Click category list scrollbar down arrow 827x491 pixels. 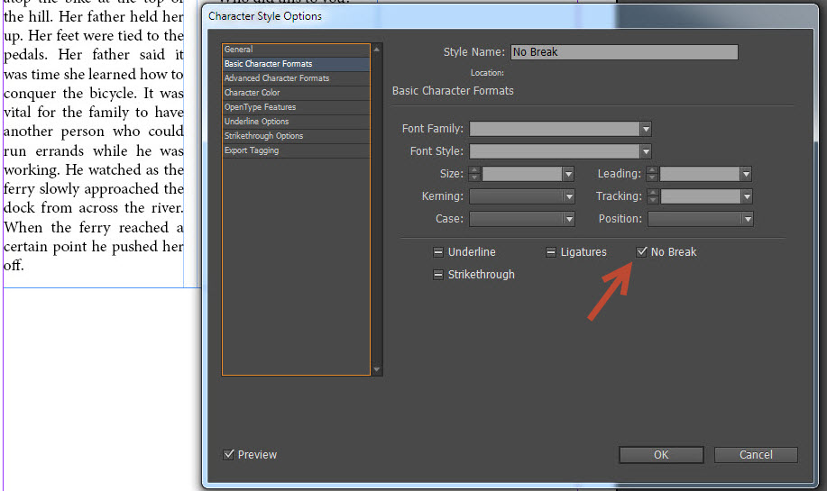click(377, 369)
